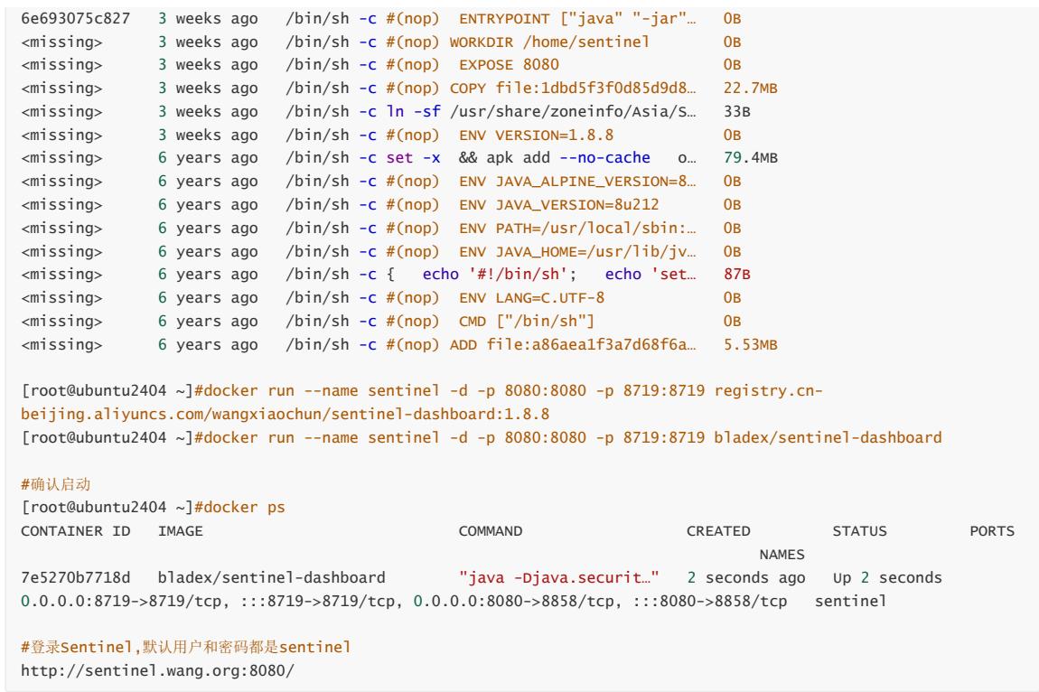Click the 'java -Djava.securit…' command value
1039x692 pixels.
[558, 577]
